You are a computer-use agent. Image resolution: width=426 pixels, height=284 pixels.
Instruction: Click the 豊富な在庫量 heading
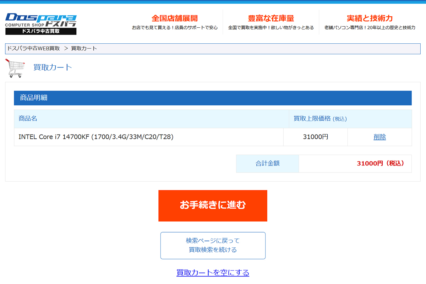[x=271, y=18]
